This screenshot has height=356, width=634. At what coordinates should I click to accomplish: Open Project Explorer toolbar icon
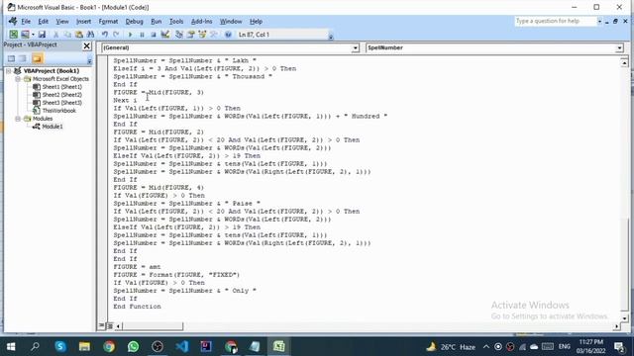(x=178, y=35)
